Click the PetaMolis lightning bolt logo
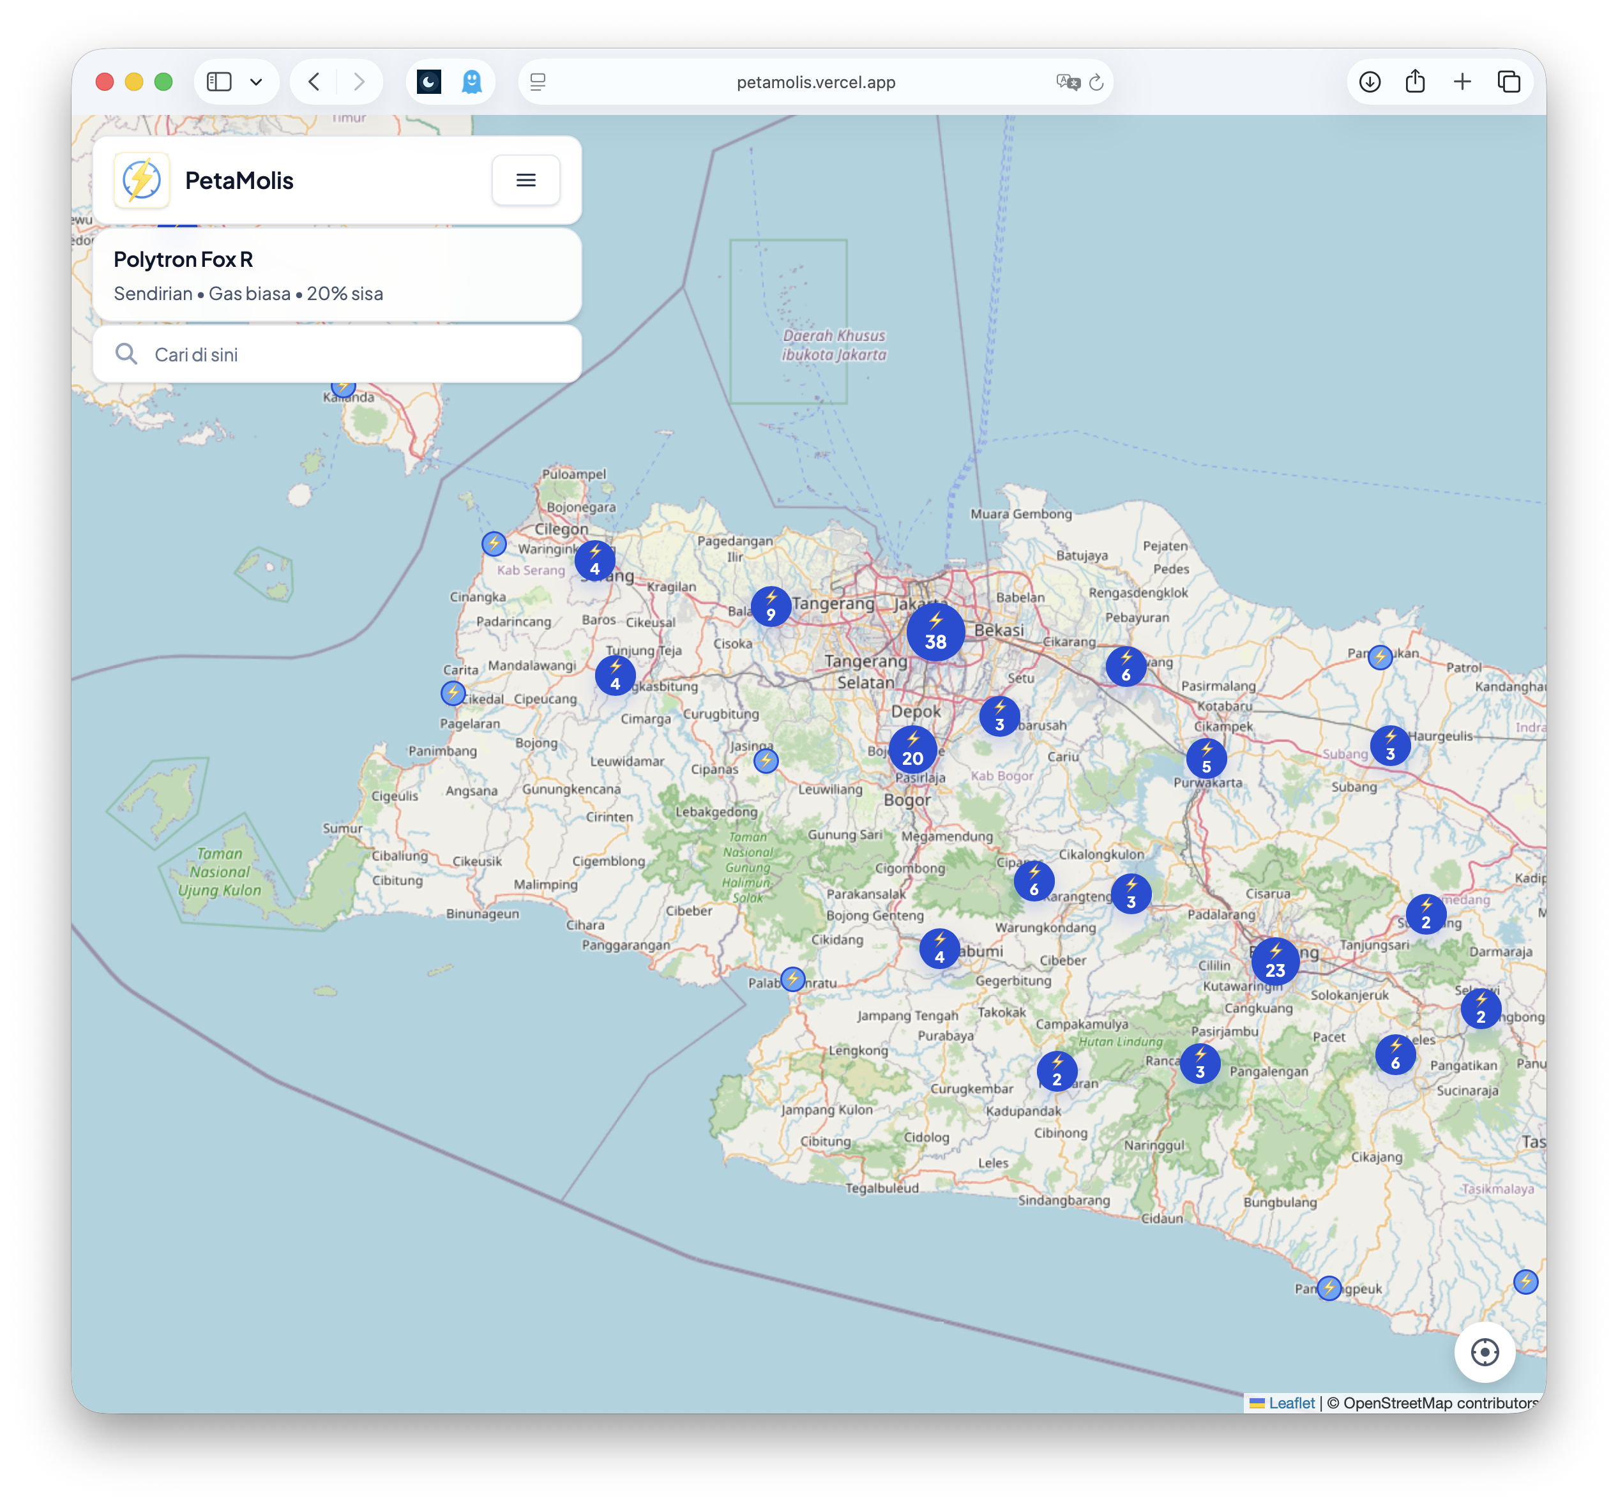 tap(141, 180)
